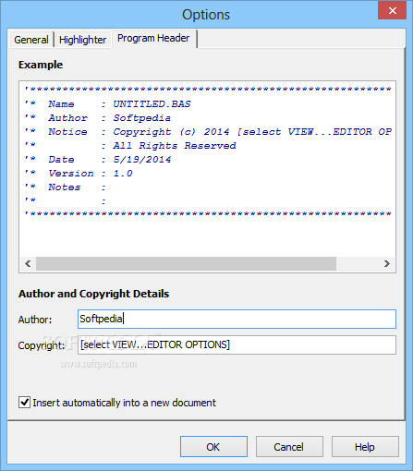The width and height of the screenshot is (413, 471).
Task: Open the Highlighter tab
Action: point(82,40)
